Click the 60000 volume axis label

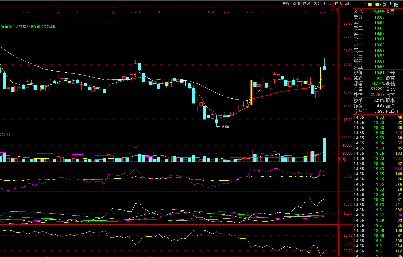coord(347,137)
